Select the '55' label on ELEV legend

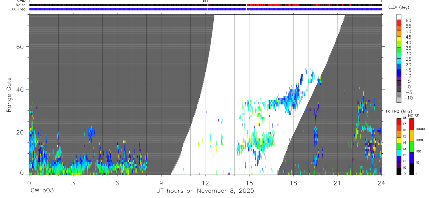[408, 26]
